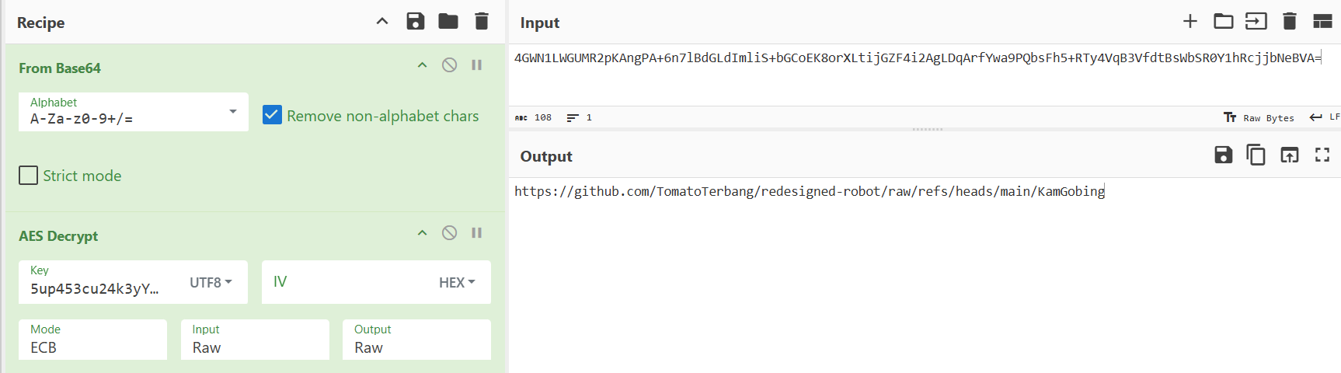Enable Strict mode checkbox
The height and width of the screenshot is (373, 1341).
point(29,176)
